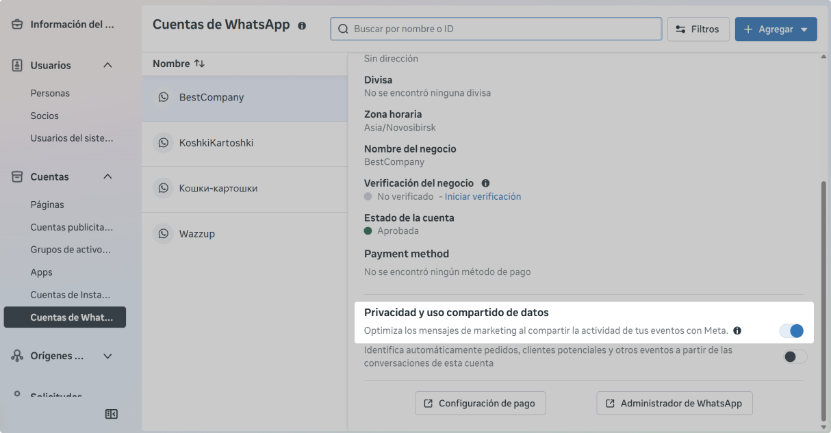Open Administrador de WhatsApp
Viewport: 831px width, 433px height.
674,403
